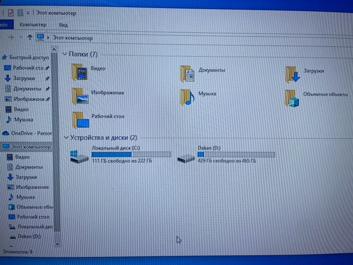
Task: Click Быстрый доступ star icon in sidebar
Action: 4,57
